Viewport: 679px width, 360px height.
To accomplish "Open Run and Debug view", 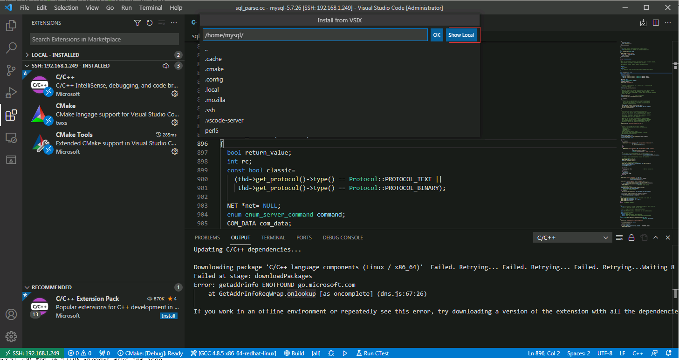I will click(x=11, y=93).
